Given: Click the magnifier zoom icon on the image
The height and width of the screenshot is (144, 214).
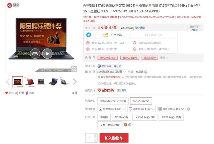Looking at the screenshot, I should click(x=74, y=69).
